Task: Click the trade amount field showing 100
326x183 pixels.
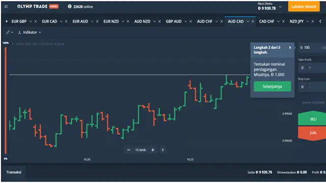Action: (312, 48)
